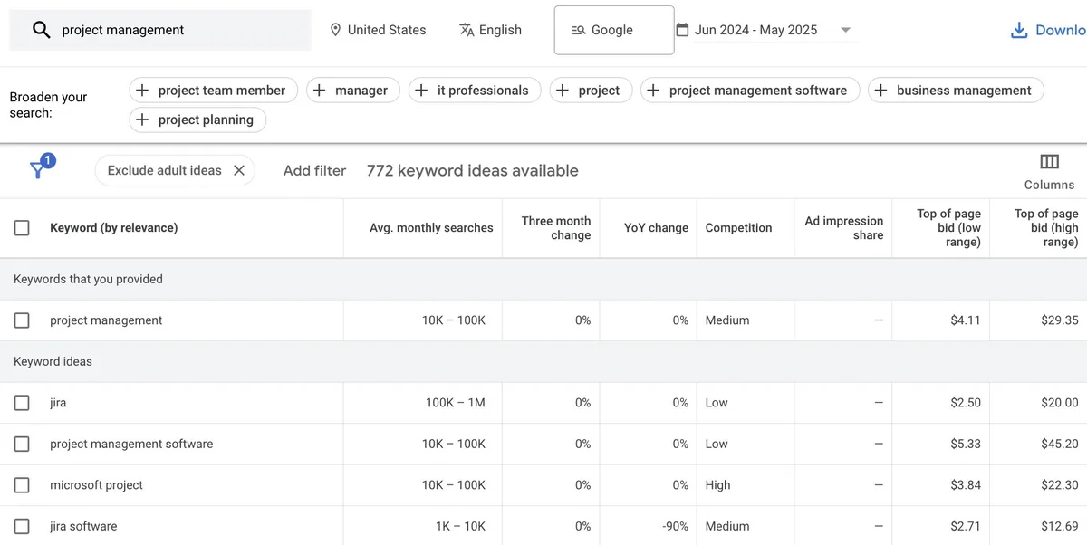Select the 'jira' keyword text
The width and height of the screenshot is (1087, 545).
coord(58,403)
